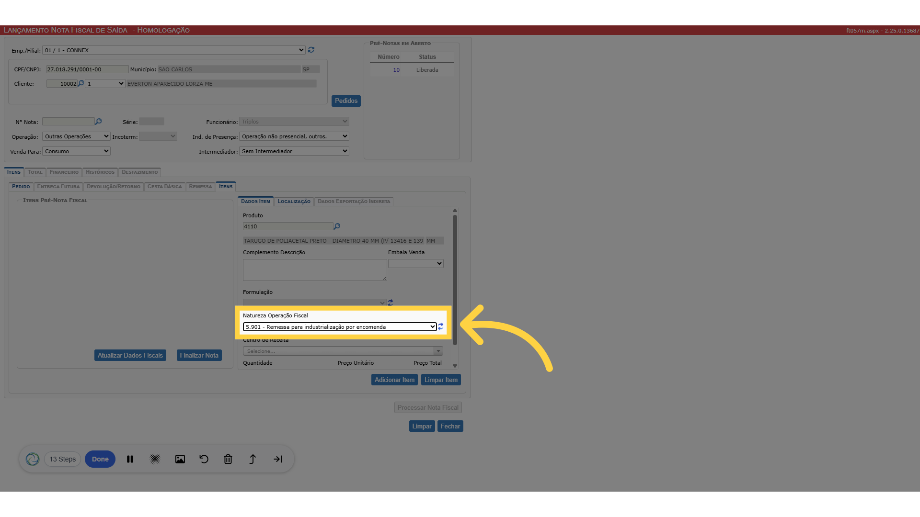The width and height of the screenshot is (920, 517).
Task: Click the refresh icon beside Formulação dropdown
Action: coord(391,303)
